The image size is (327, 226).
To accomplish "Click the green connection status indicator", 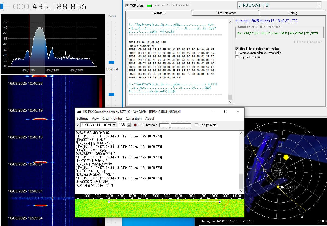I will pyautogui.click(x=149, y=6).
